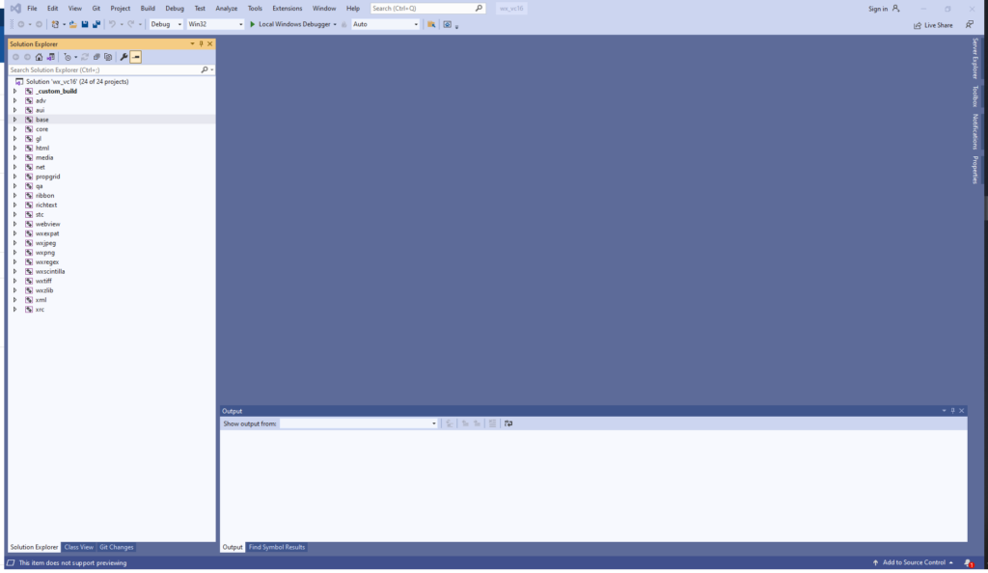
Task: Click the Visual Studio logo icon
Action: 15,8
